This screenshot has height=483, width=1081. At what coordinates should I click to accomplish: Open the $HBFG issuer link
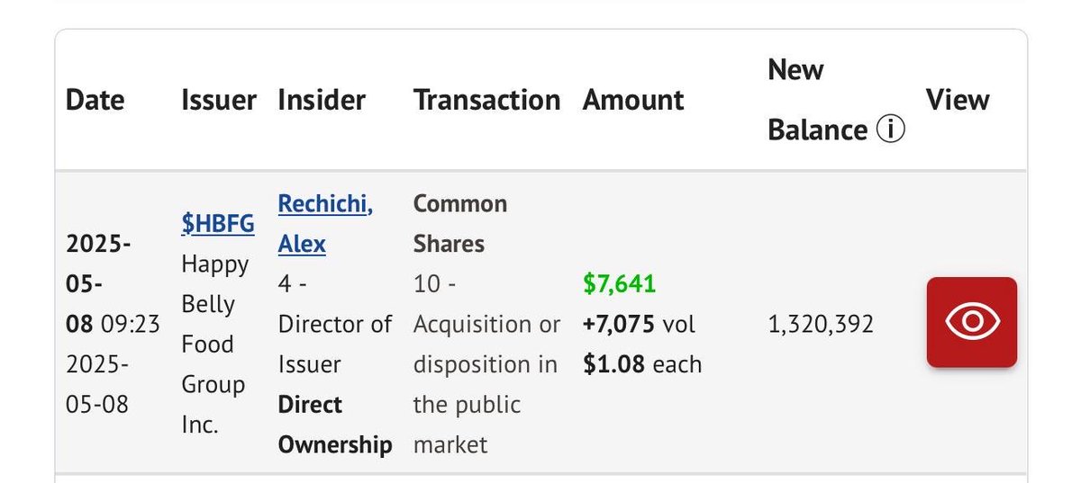(218, 224)
